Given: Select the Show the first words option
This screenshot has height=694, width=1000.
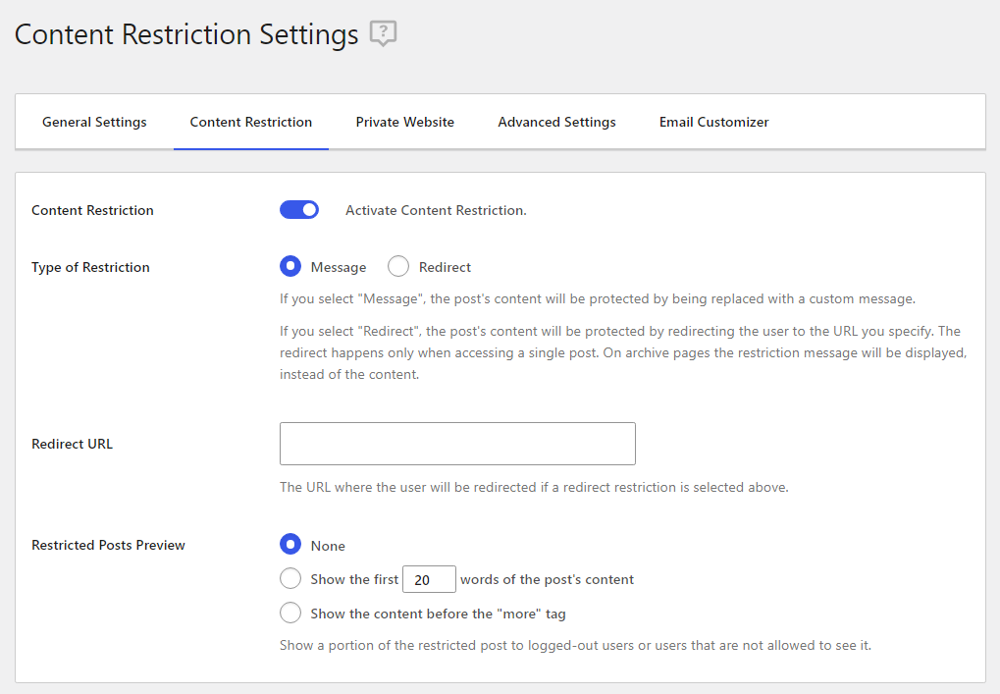Looking at the screenshot, I should (x=290, y=578).
